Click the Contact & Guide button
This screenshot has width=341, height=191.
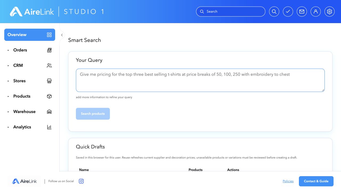coord(316,181)
